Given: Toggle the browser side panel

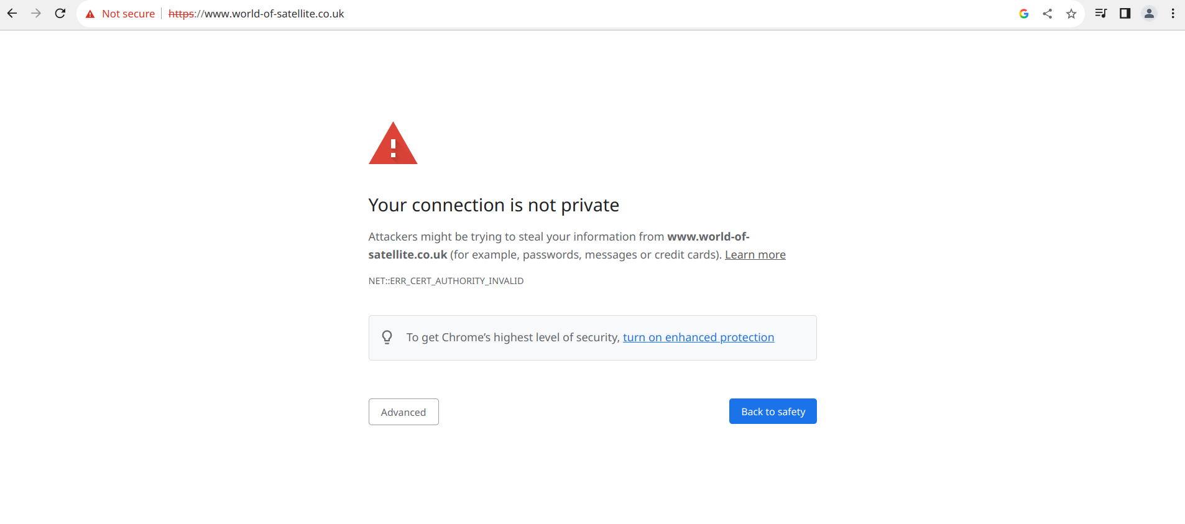Looking at the screenshot, I should [x=1125, y=14].
